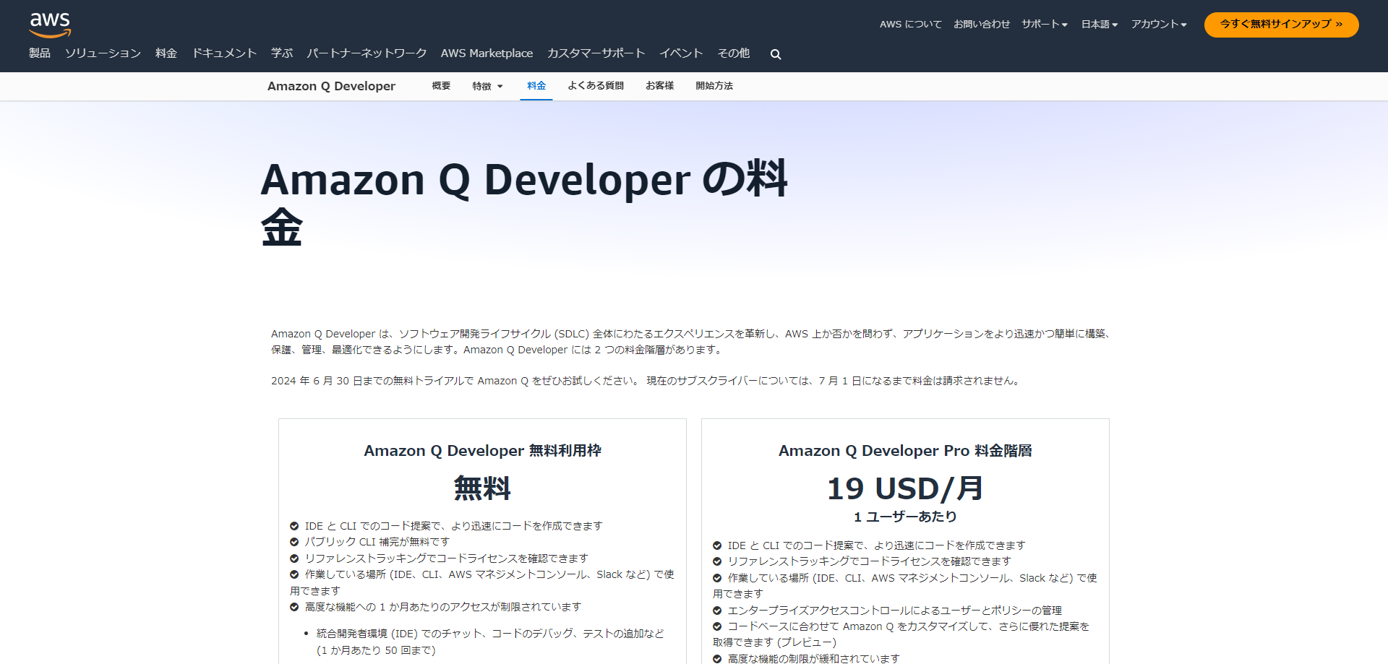This screenshot has width=1388, height=664.
Task: Open the お問い合わせ link
Action: click(x=982, y=24)
